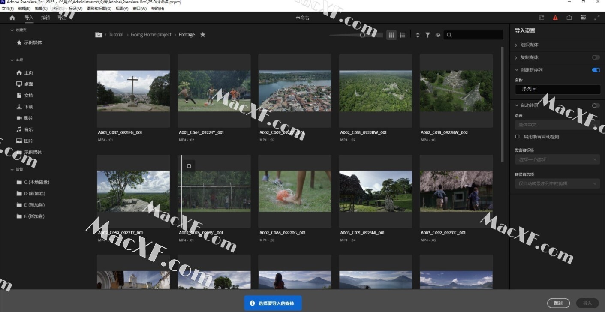Viewport: 605px width, 312px height.
Task: Switch to list view
Action: point(403,35)
